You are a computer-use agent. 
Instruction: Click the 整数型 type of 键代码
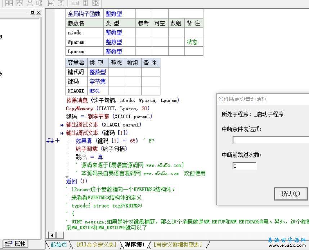click(x=98, y=72)
